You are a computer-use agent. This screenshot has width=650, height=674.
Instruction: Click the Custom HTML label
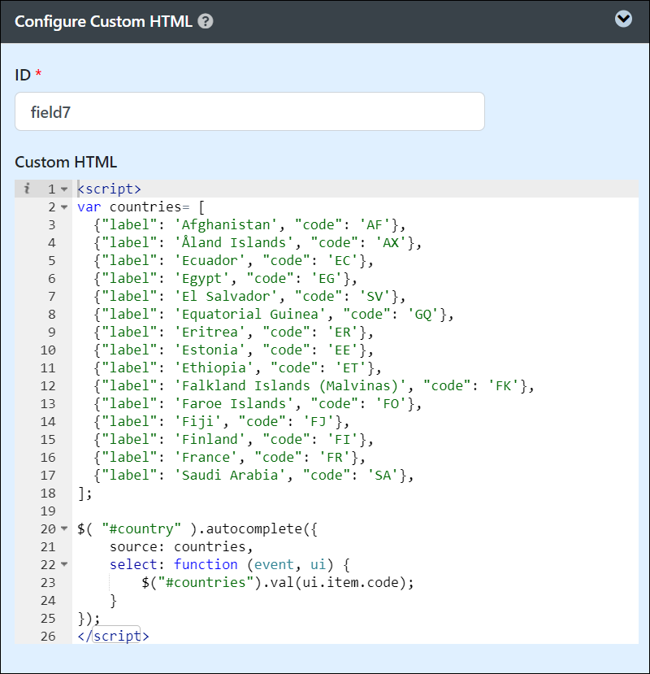pyautogui.click(x=66, y=162)
